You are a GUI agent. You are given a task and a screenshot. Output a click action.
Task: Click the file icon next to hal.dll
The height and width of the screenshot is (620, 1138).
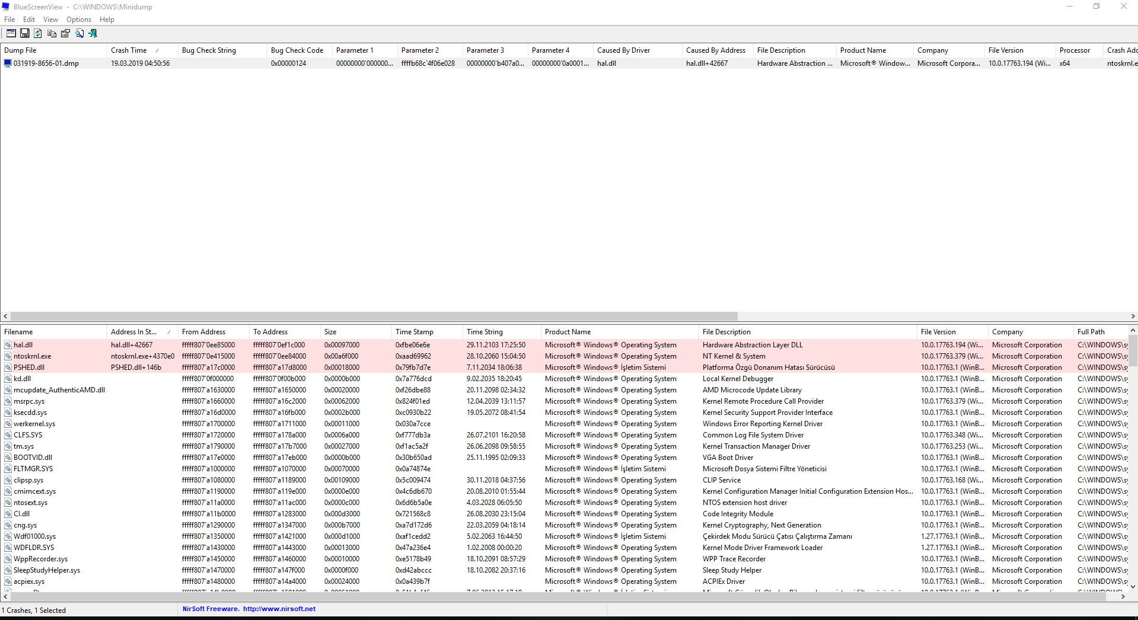click(8, 345)
